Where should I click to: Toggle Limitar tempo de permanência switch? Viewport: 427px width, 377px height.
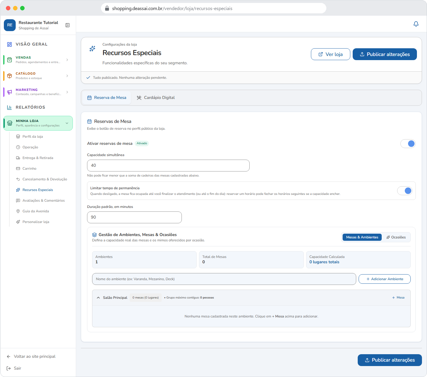[x=404, y=191]
